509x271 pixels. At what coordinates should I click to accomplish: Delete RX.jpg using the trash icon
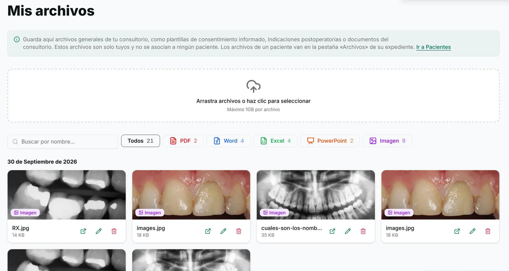click(x=114, y=231)
